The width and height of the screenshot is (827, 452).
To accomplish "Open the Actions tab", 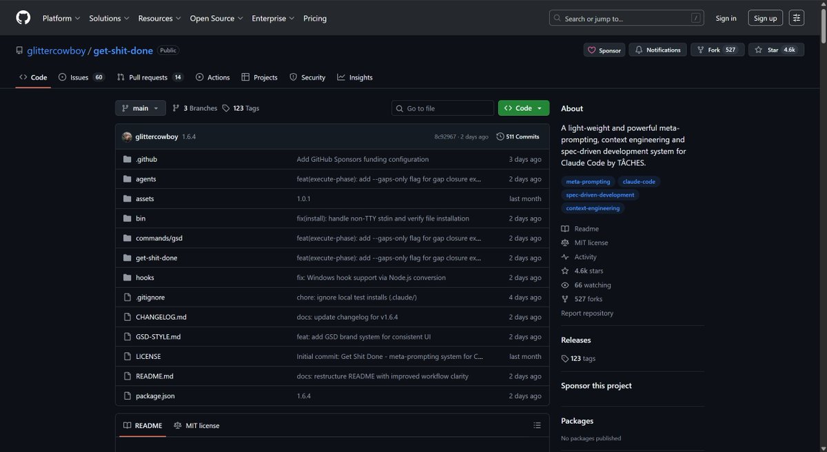I will (213, 78).
